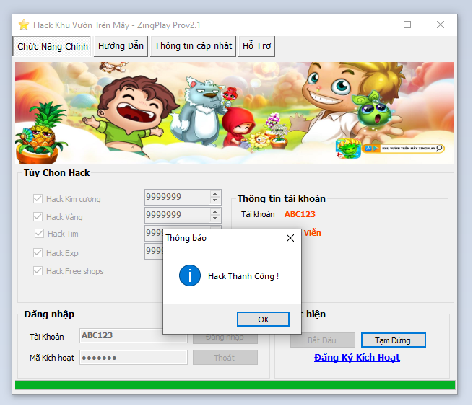Click the game banner image
The height and width of the screenshot is (406, 473).
tap(235, 112)
